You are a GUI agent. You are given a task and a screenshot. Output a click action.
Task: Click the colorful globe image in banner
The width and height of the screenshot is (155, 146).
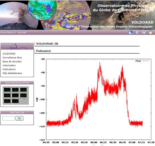coord(42,10)
